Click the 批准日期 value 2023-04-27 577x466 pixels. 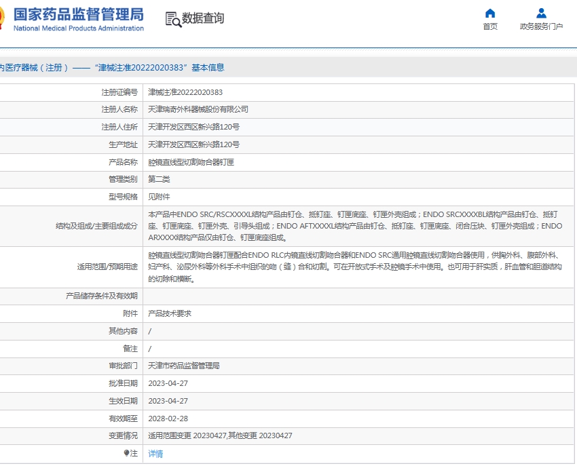(x=168, y=384)
